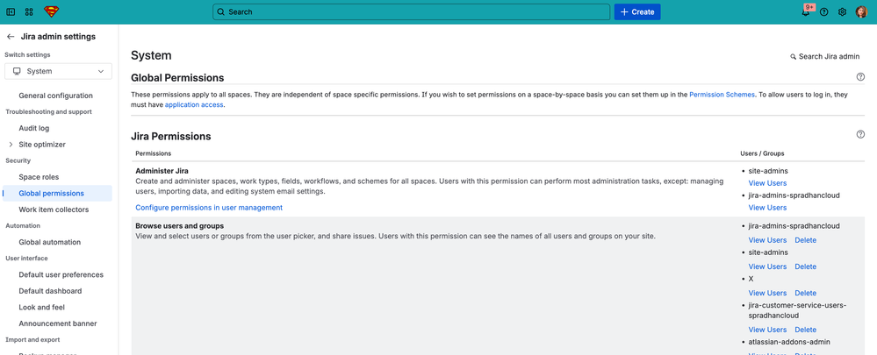Open Default dashboard
This screenshot has height=355, width=877.
pyautogui.click(x=50, y=291)
